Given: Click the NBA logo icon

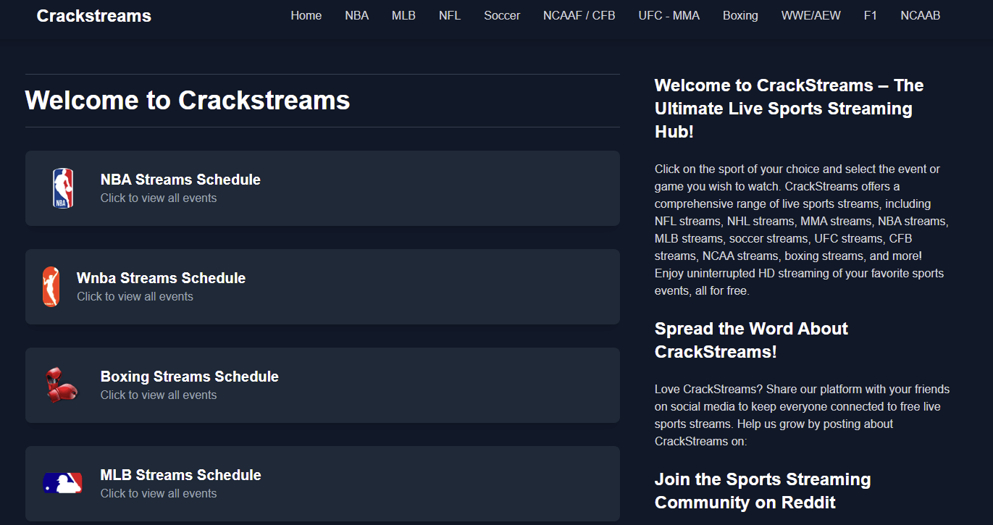Looking at the screenshot, I should point(63,188).
